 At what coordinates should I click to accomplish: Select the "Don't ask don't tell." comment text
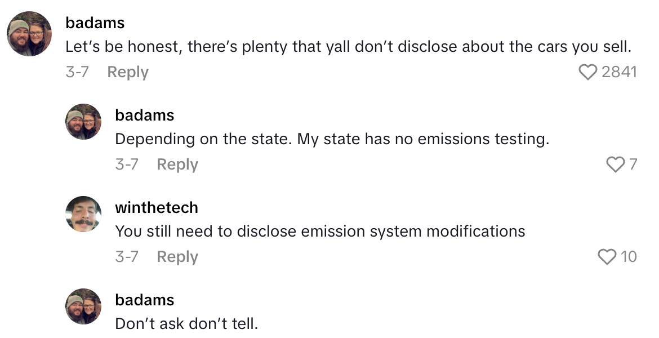click(186, 324)
